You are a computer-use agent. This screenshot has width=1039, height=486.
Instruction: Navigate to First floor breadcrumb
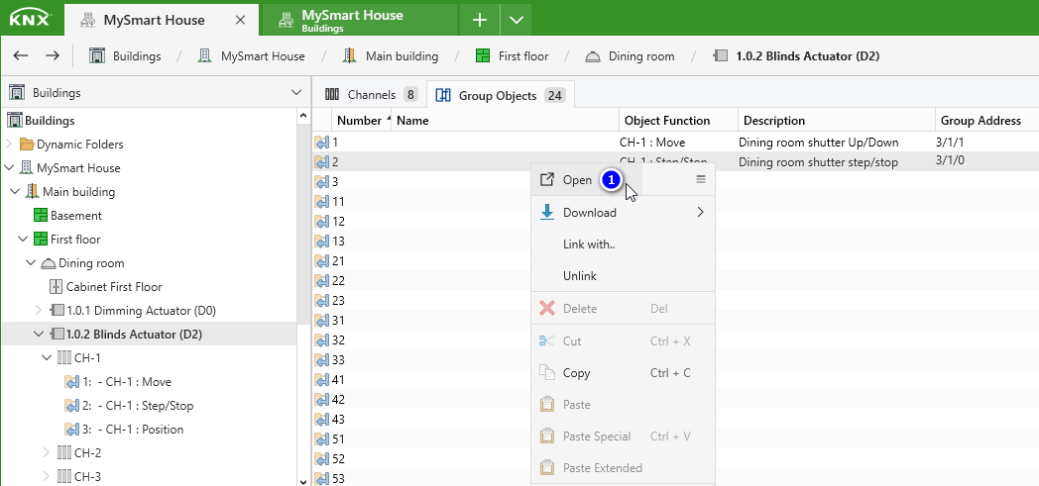pyautogui.click(x=513, y=56)
